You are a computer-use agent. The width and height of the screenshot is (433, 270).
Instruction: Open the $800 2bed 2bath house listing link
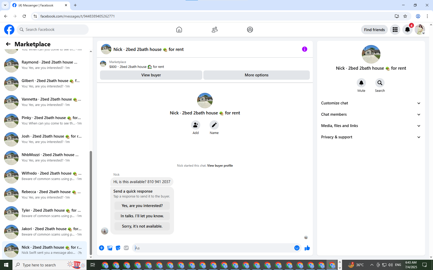pos(137,67)
